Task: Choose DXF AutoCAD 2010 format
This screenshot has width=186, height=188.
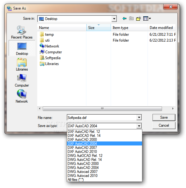Action: [105, 152]
